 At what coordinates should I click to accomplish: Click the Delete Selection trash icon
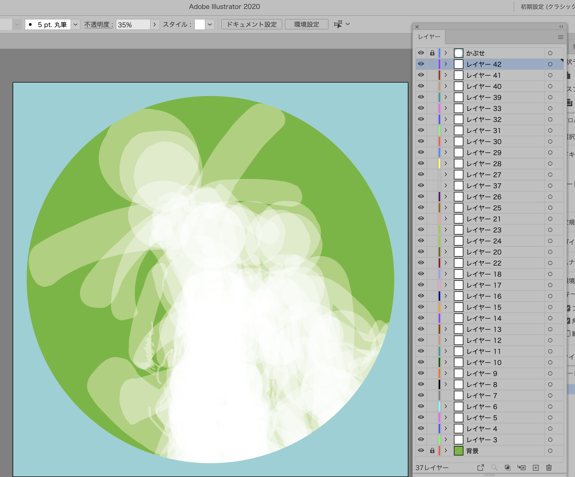[549, 468]
